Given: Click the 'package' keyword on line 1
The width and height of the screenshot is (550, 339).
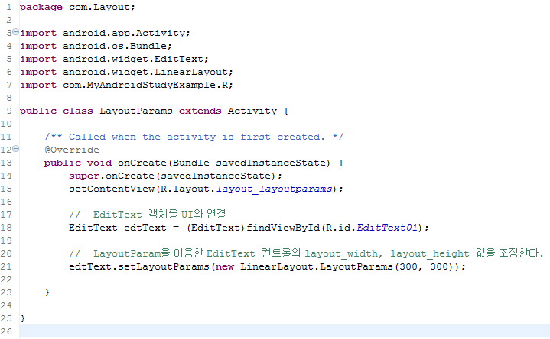Looking at the screenshot, I should [x=41, y=8].
